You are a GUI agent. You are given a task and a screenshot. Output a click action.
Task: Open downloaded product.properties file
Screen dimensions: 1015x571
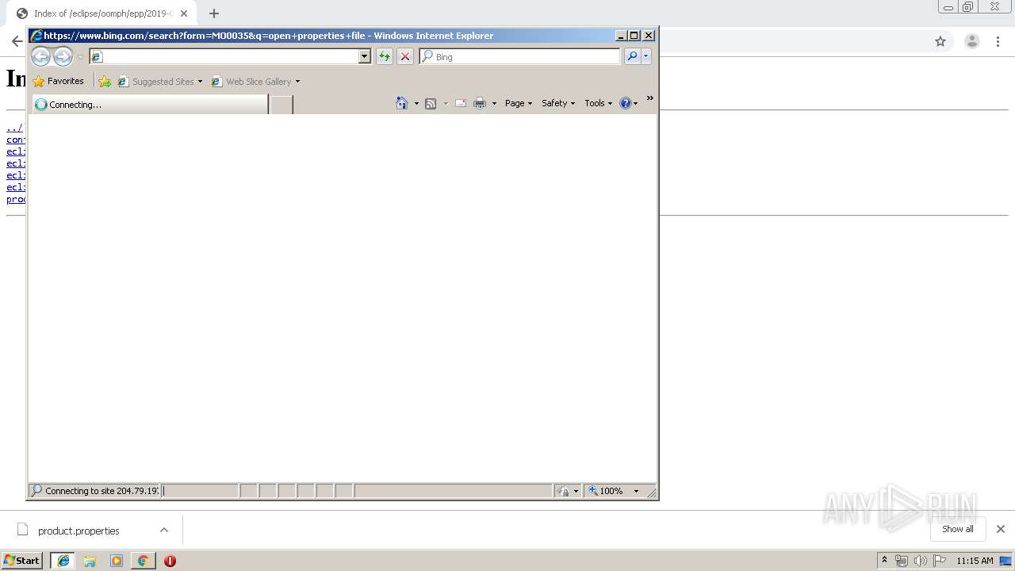(79, 531)
